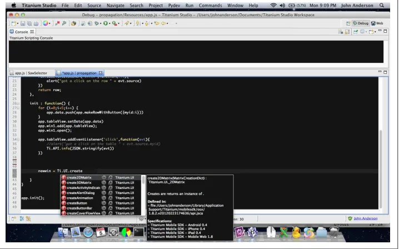Image resolution: width=399 pixels, height=249 pixels.
Task: Click the Wi-Fi status menu icon
Action: tap(273, 6)
